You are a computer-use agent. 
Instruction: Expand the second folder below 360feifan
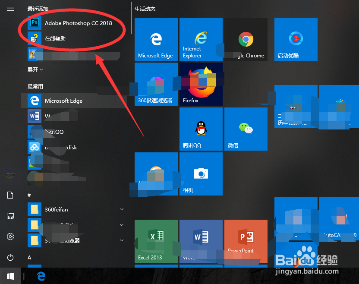tap(122, 225)
